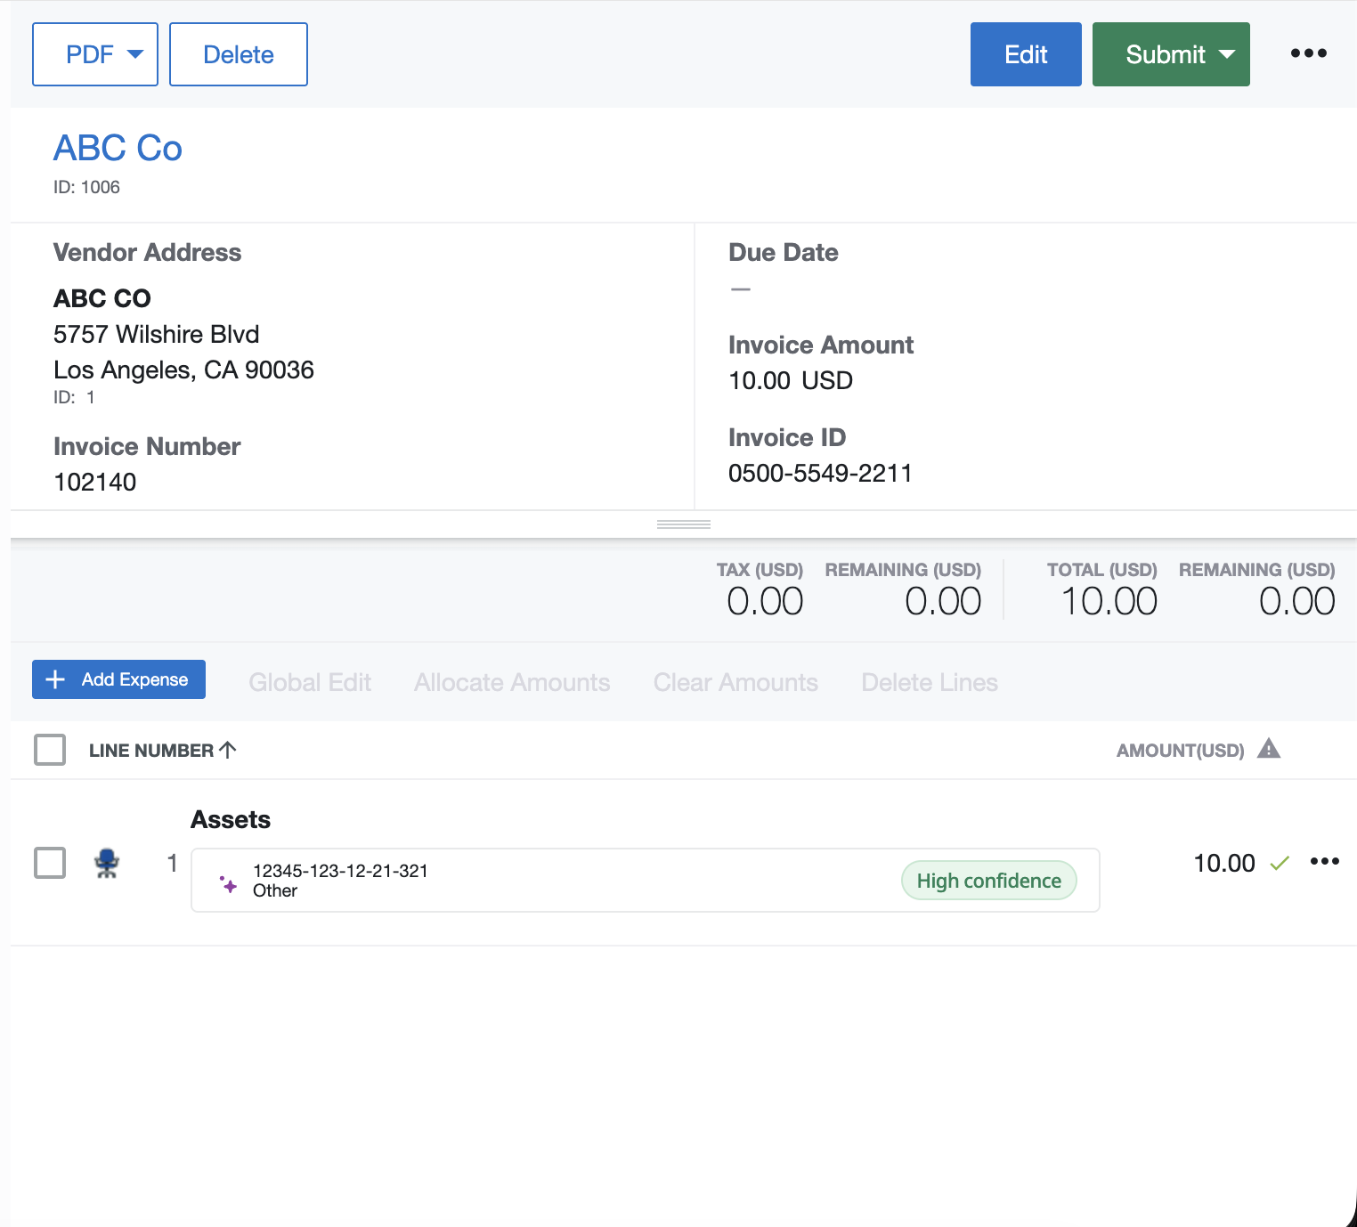Click the Delete button
The height and width of the screenshot is (1227, 1357).
[x=239, y=54]
